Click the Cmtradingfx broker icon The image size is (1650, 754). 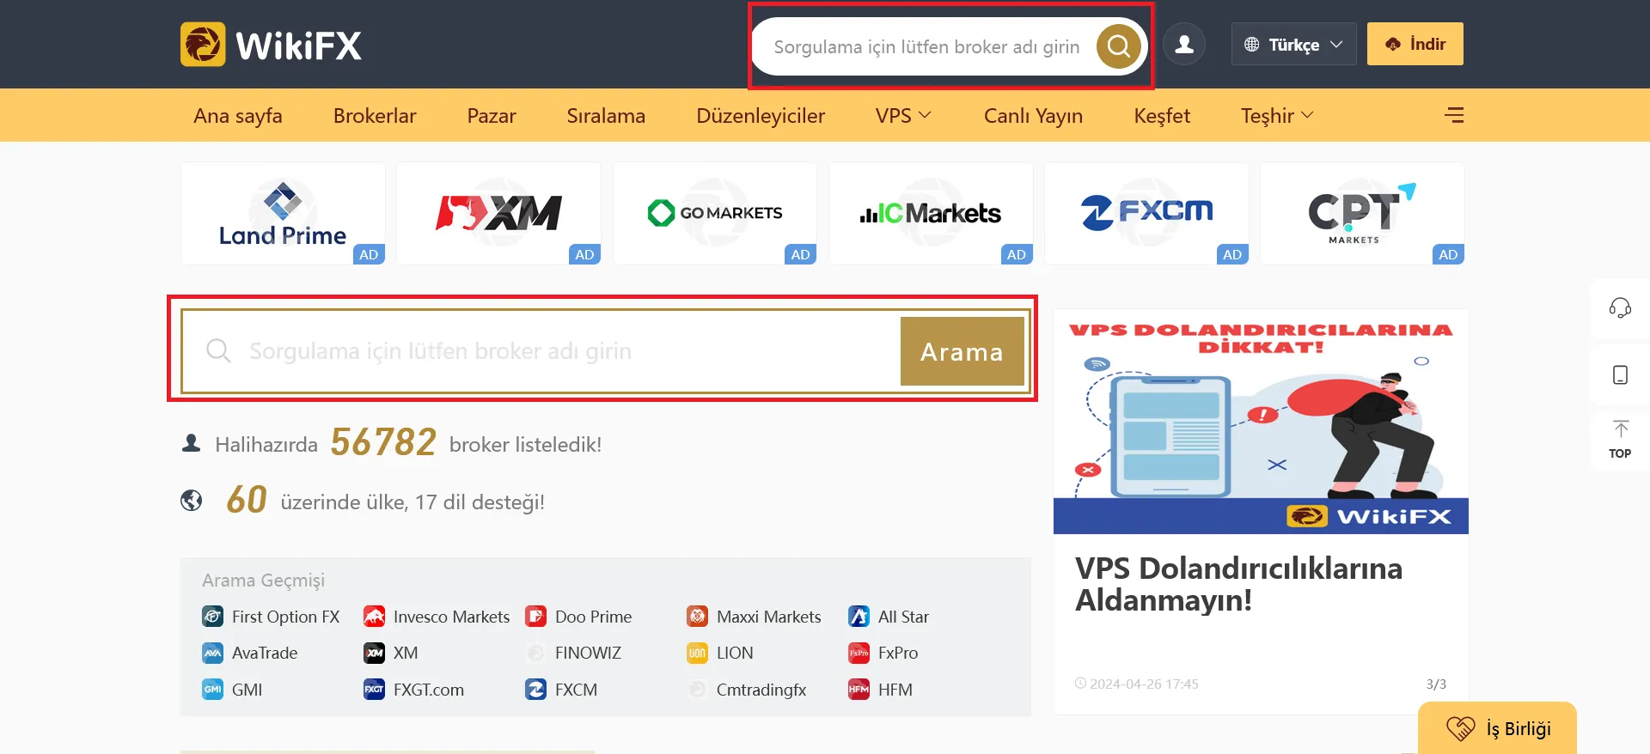pyautogui.click(x=697, y=690)
